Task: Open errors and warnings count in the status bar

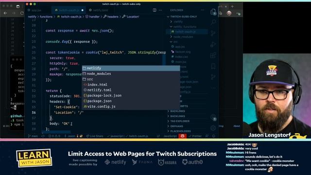Action: point(54,136)
